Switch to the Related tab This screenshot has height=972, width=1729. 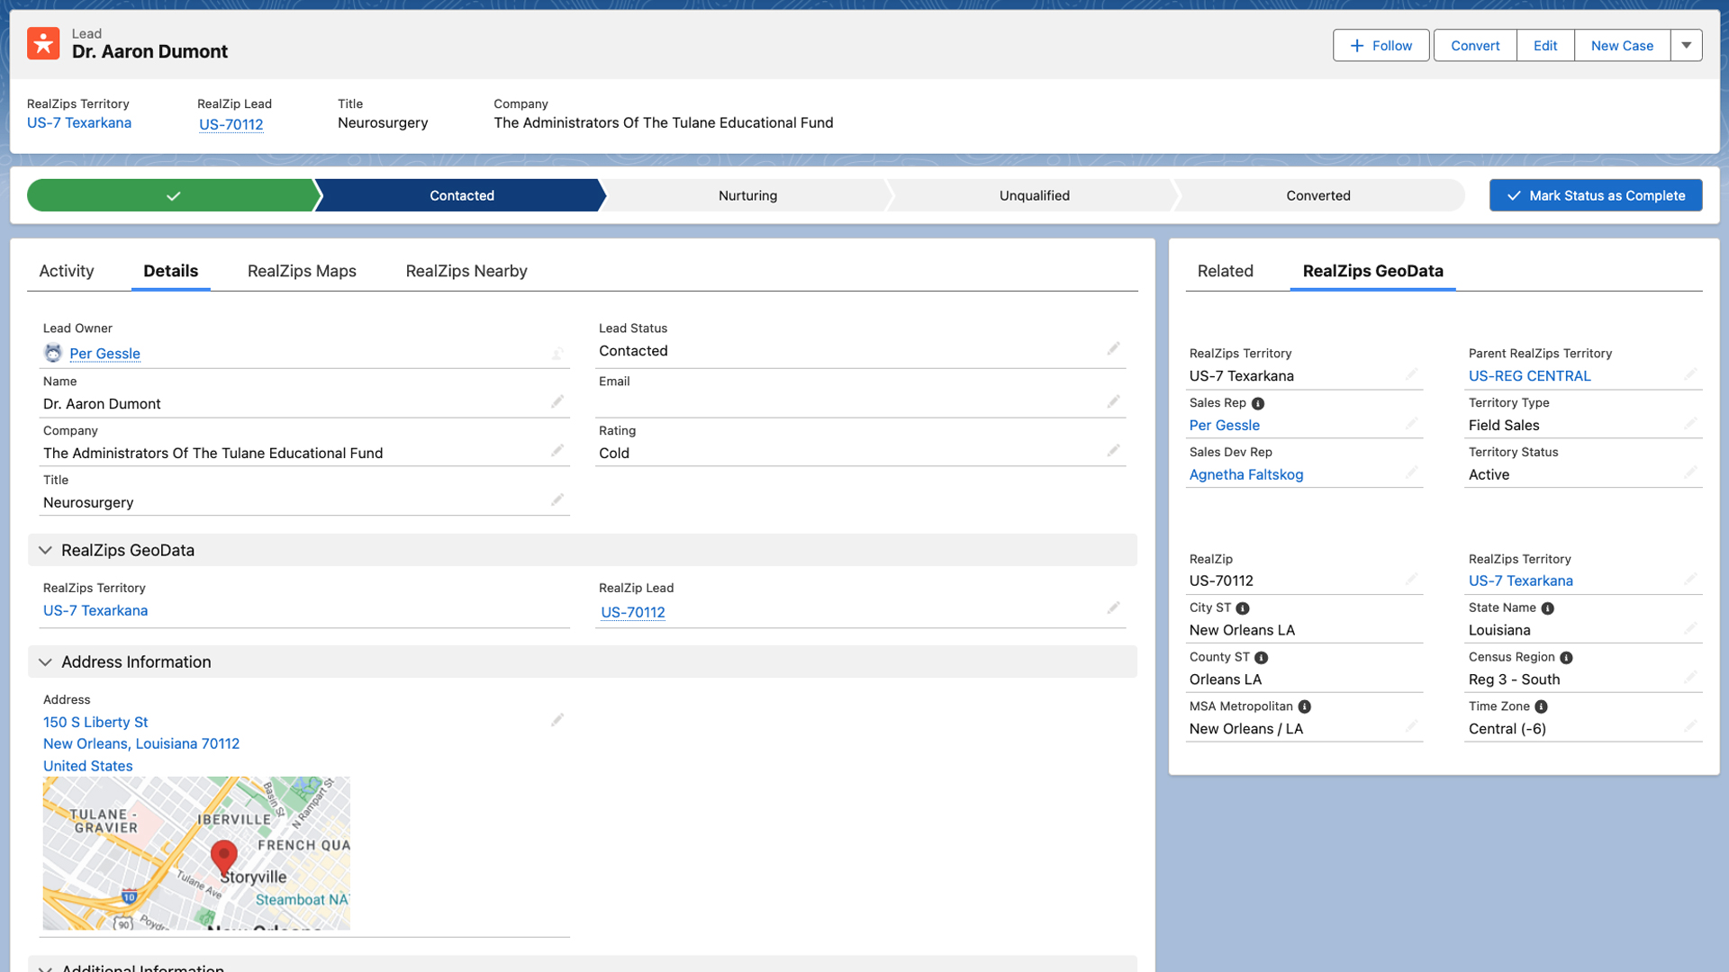point(1226,271)
